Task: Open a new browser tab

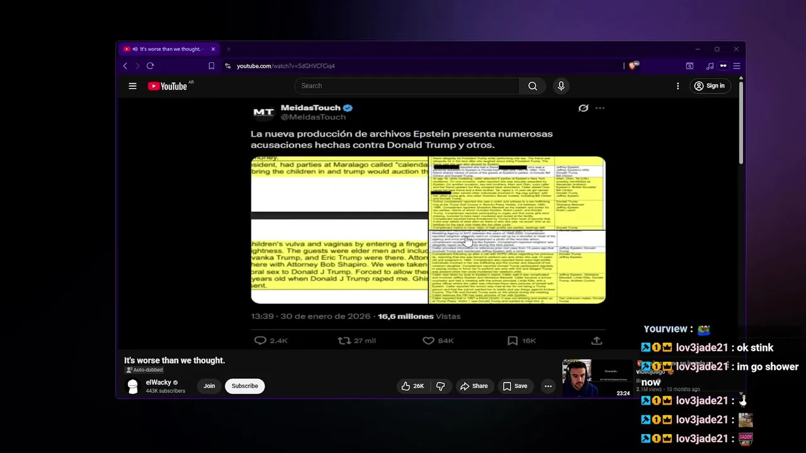Action: (x=229, y=49)
